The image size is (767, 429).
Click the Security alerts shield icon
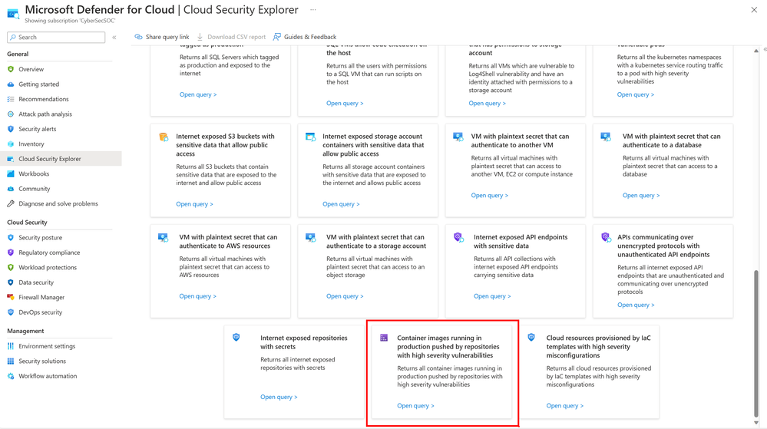pyautogui.click(x=11, y=129)
